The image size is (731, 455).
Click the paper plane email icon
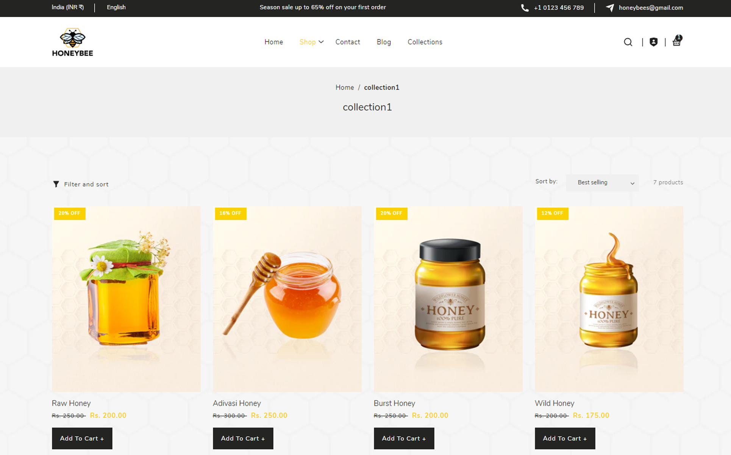pyautogui.click(x=610, y=8)
